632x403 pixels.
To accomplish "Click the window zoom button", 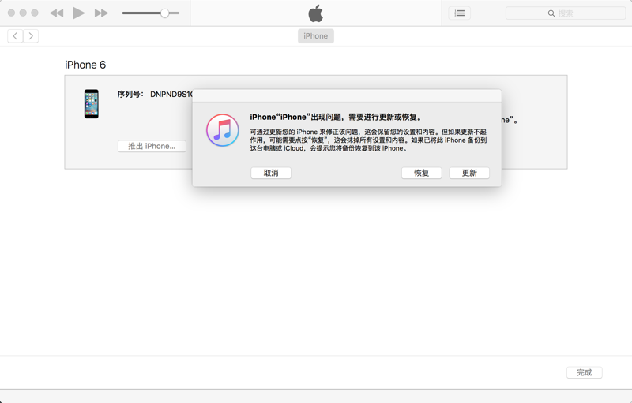I will click(35, 13).
